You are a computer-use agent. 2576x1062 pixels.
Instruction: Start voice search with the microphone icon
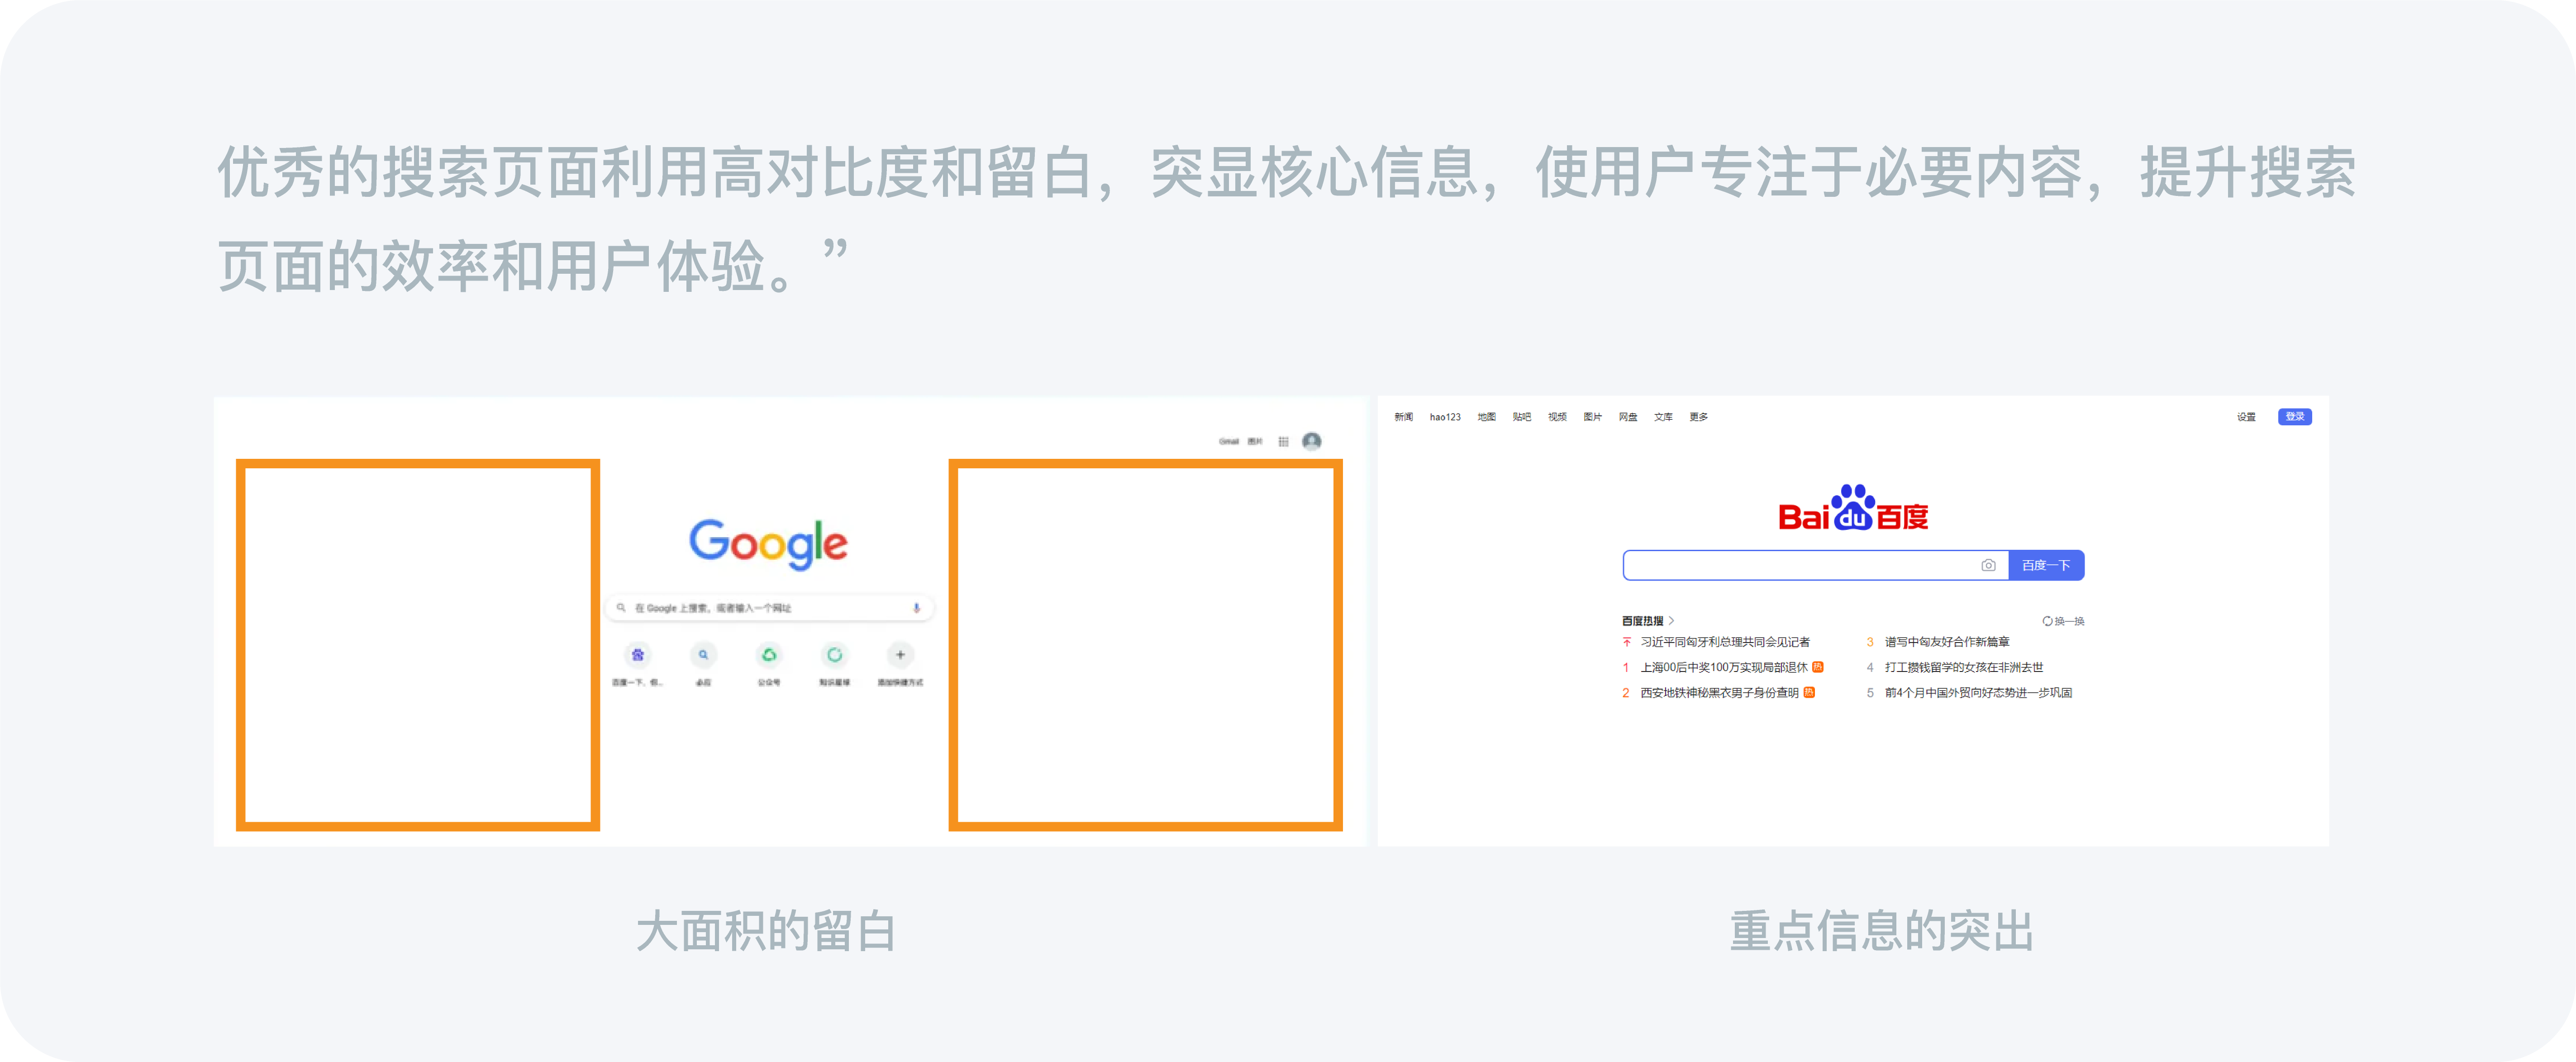[916, 607]
